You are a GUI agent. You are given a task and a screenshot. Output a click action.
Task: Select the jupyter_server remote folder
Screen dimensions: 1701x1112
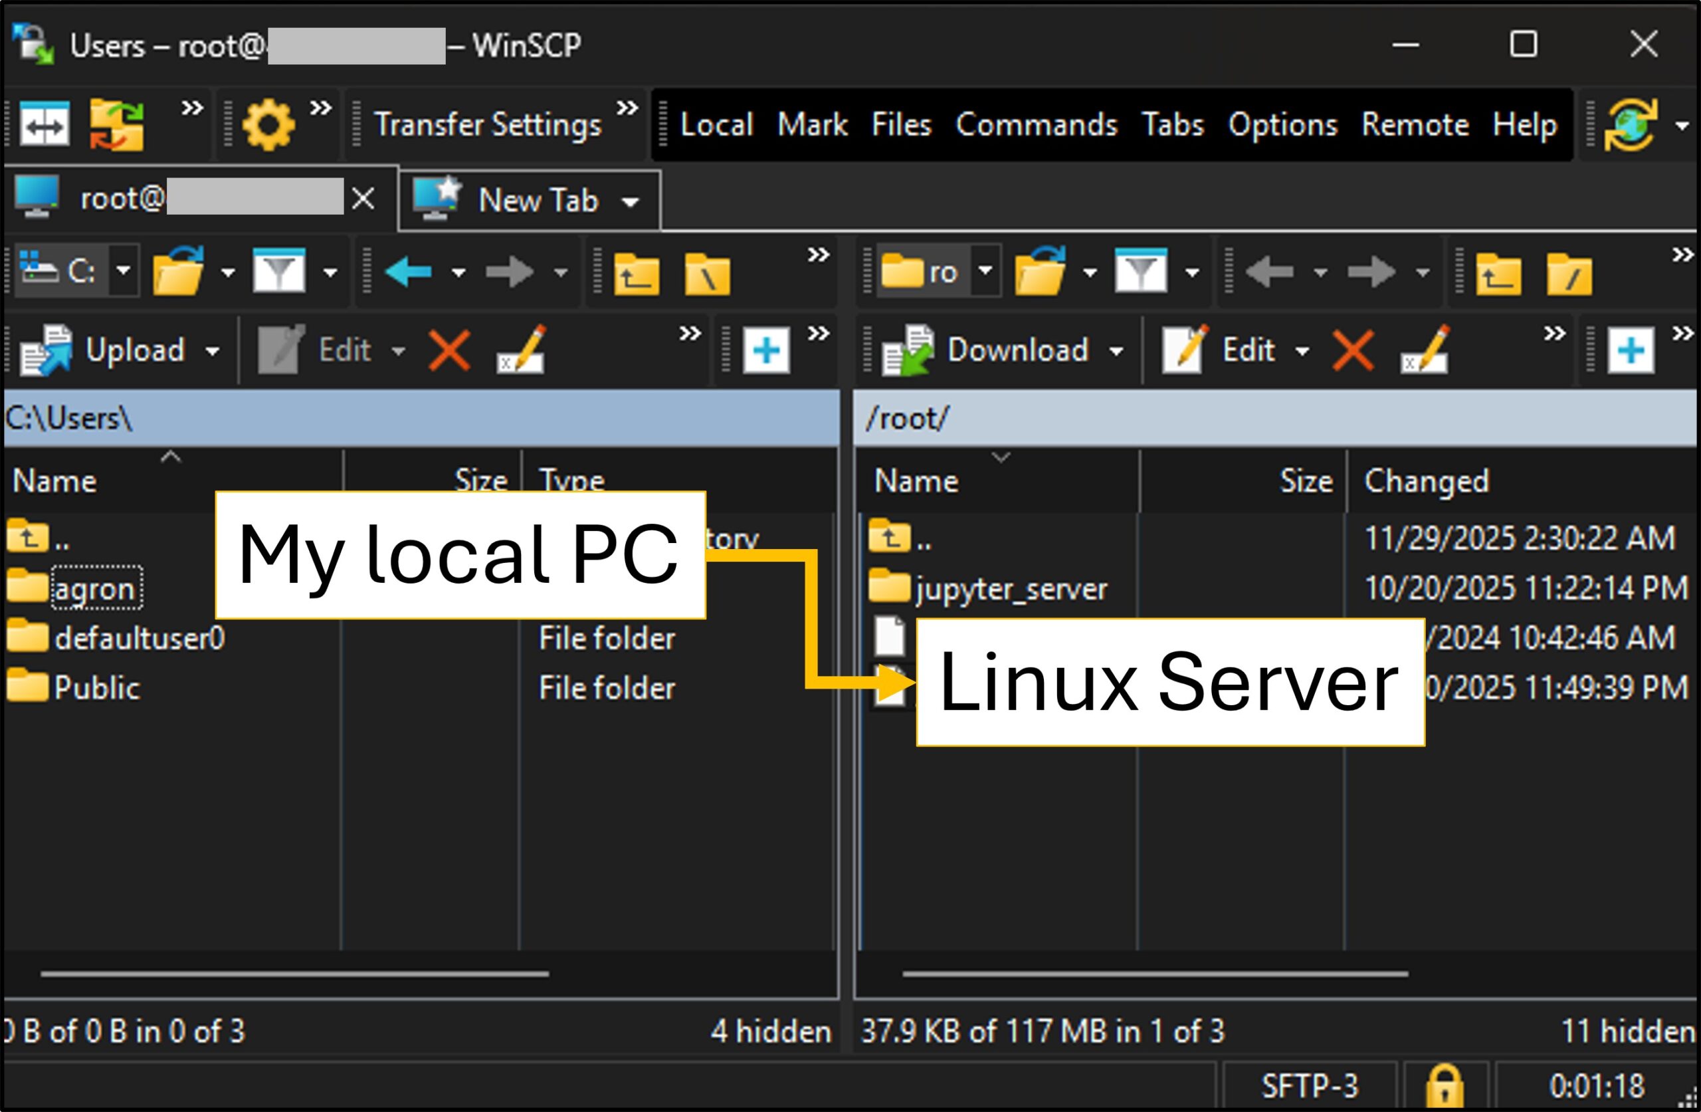pyautogui.click(x=1010, y=590)
